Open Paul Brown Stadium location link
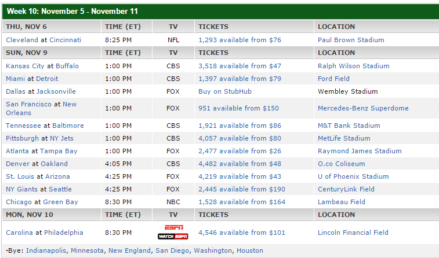This screenshot has width=439, height=258. coord(351,40)
